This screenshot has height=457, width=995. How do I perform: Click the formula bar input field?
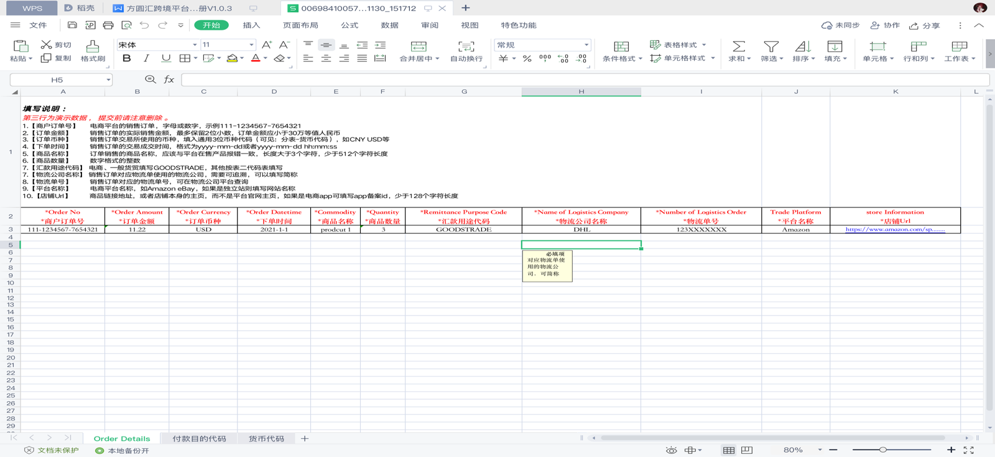tap(585, 79)
